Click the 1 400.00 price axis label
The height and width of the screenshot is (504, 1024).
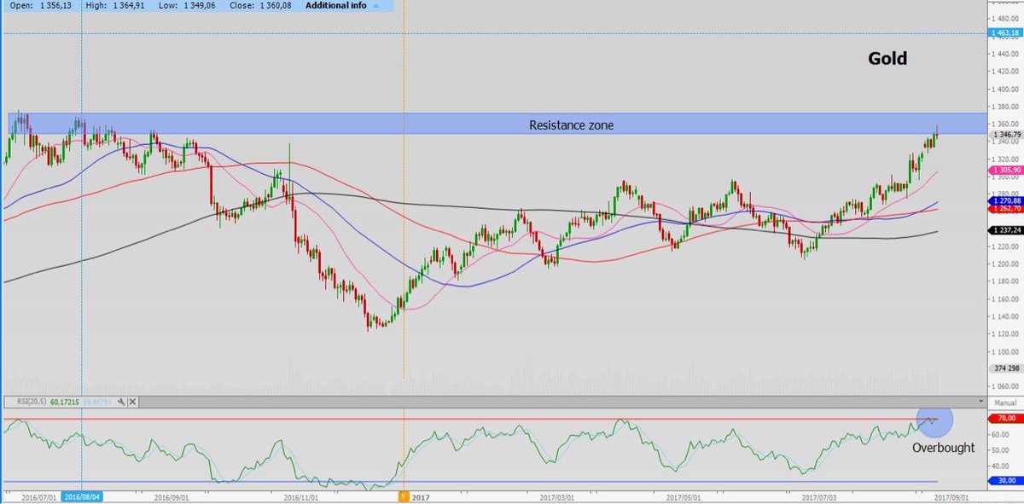point(1006,89)
